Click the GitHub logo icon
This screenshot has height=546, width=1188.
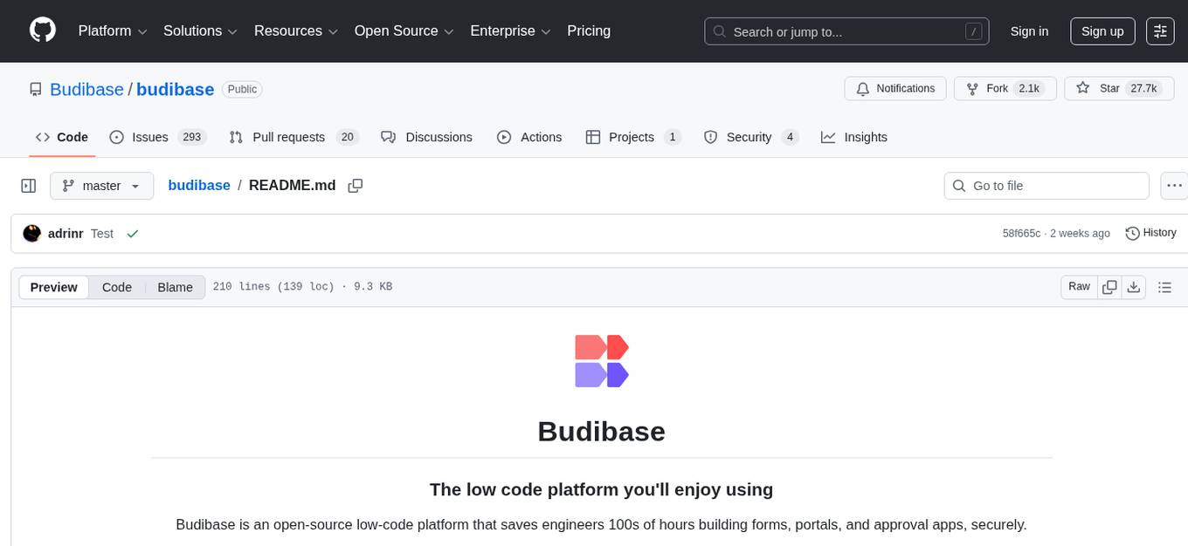click(42, 31)
